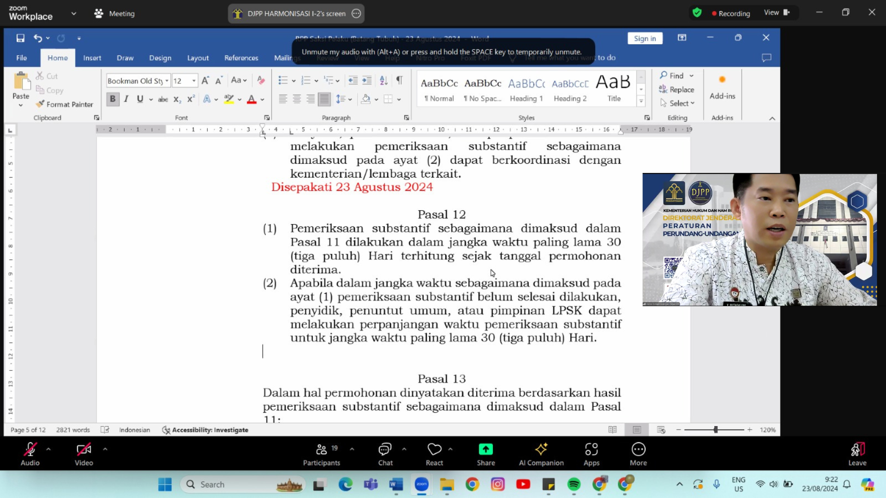Expand Zoom Workplace dropdown chevron

pyautogui.click(x=74, y=13)
